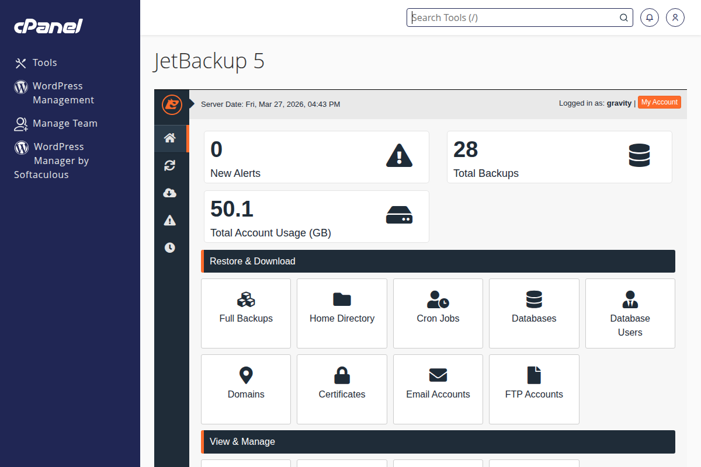701x467 pixels.
Task: Open the cloud download sidebar icon
Action: [x=170, y=193]
